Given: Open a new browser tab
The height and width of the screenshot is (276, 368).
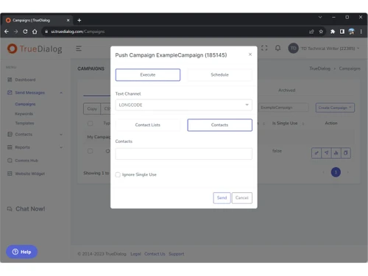Looking at the screenshot, I should coord(79,21).
